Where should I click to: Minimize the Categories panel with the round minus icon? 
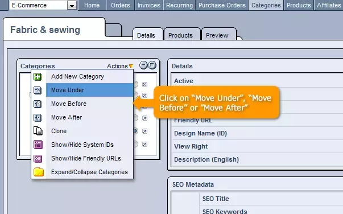coord(143,65)
